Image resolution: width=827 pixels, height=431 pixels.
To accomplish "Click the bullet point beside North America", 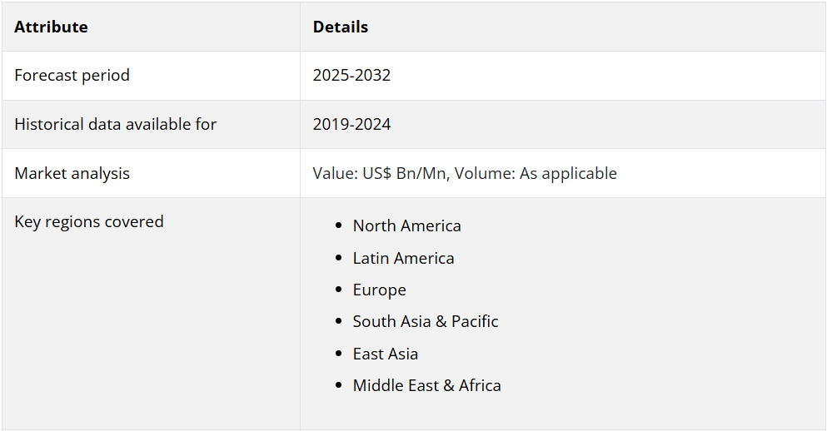I will click(337, 226).
